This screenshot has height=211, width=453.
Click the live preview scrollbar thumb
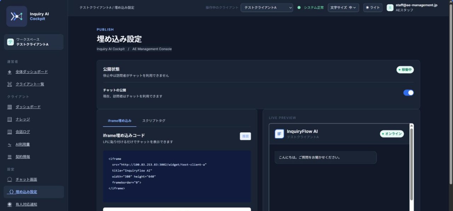(x=411, y=164)
